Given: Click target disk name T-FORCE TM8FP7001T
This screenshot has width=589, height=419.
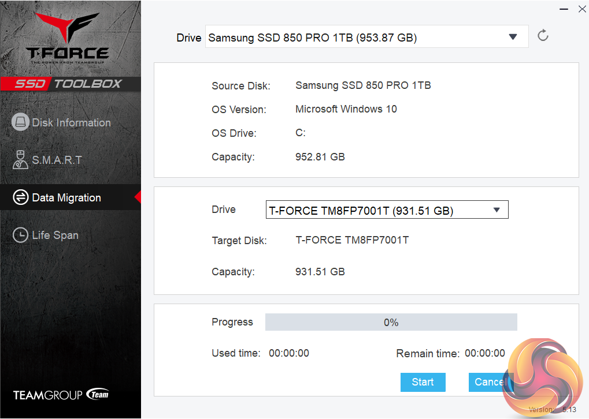Looking at the screenshot, I should tap(352, 240).
